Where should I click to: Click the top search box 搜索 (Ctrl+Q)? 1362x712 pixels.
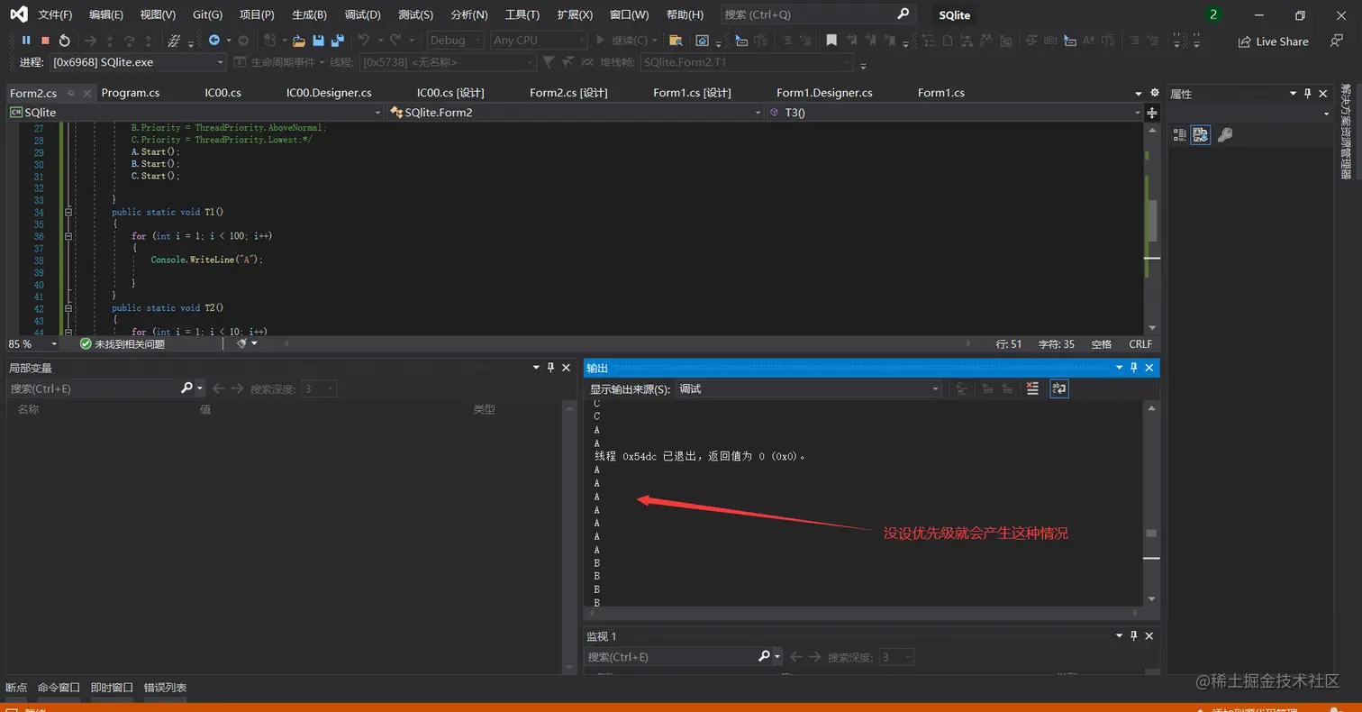coord(817,14)
